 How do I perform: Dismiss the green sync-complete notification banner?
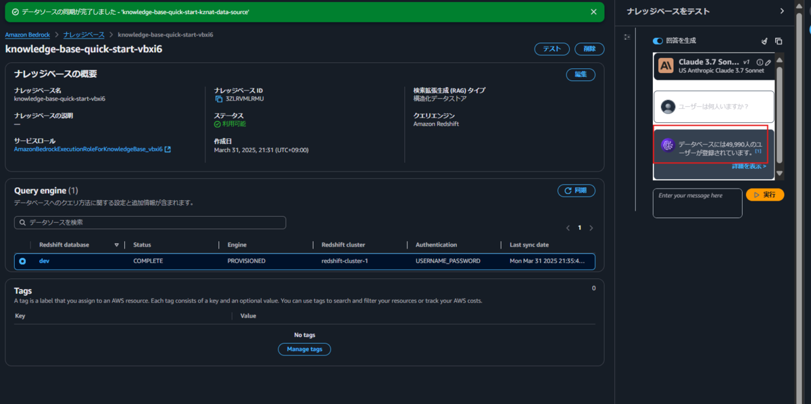point(593,11)
